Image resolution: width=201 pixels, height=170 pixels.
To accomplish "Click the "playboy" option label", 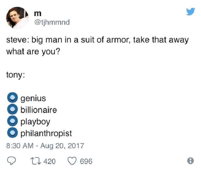I will click(35, 122).
